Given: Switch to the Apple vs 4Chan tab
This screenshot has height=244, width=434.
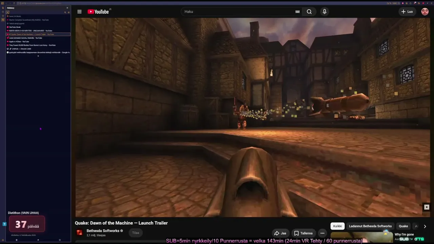Looking at the screenshot, I should [38, 42].
